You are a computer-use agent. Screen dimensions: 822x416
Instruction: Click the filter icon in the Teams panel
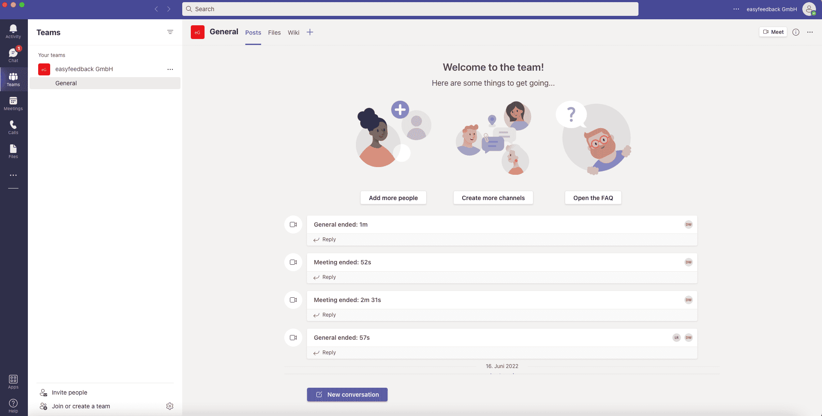pos(170,32)
